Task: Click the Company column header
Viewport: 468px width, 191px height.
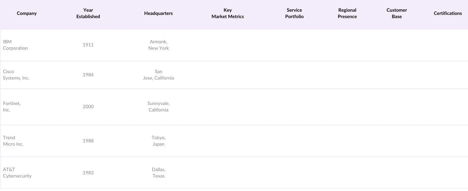Action: coord(27,13)
